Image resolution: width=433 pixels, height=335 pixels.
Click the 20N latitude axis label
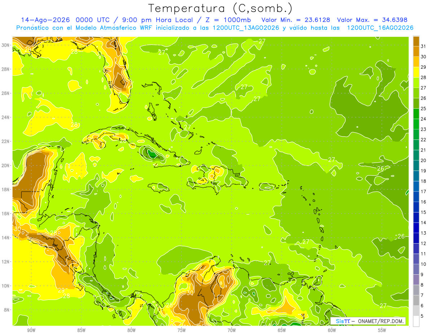(x=6, y=166)
